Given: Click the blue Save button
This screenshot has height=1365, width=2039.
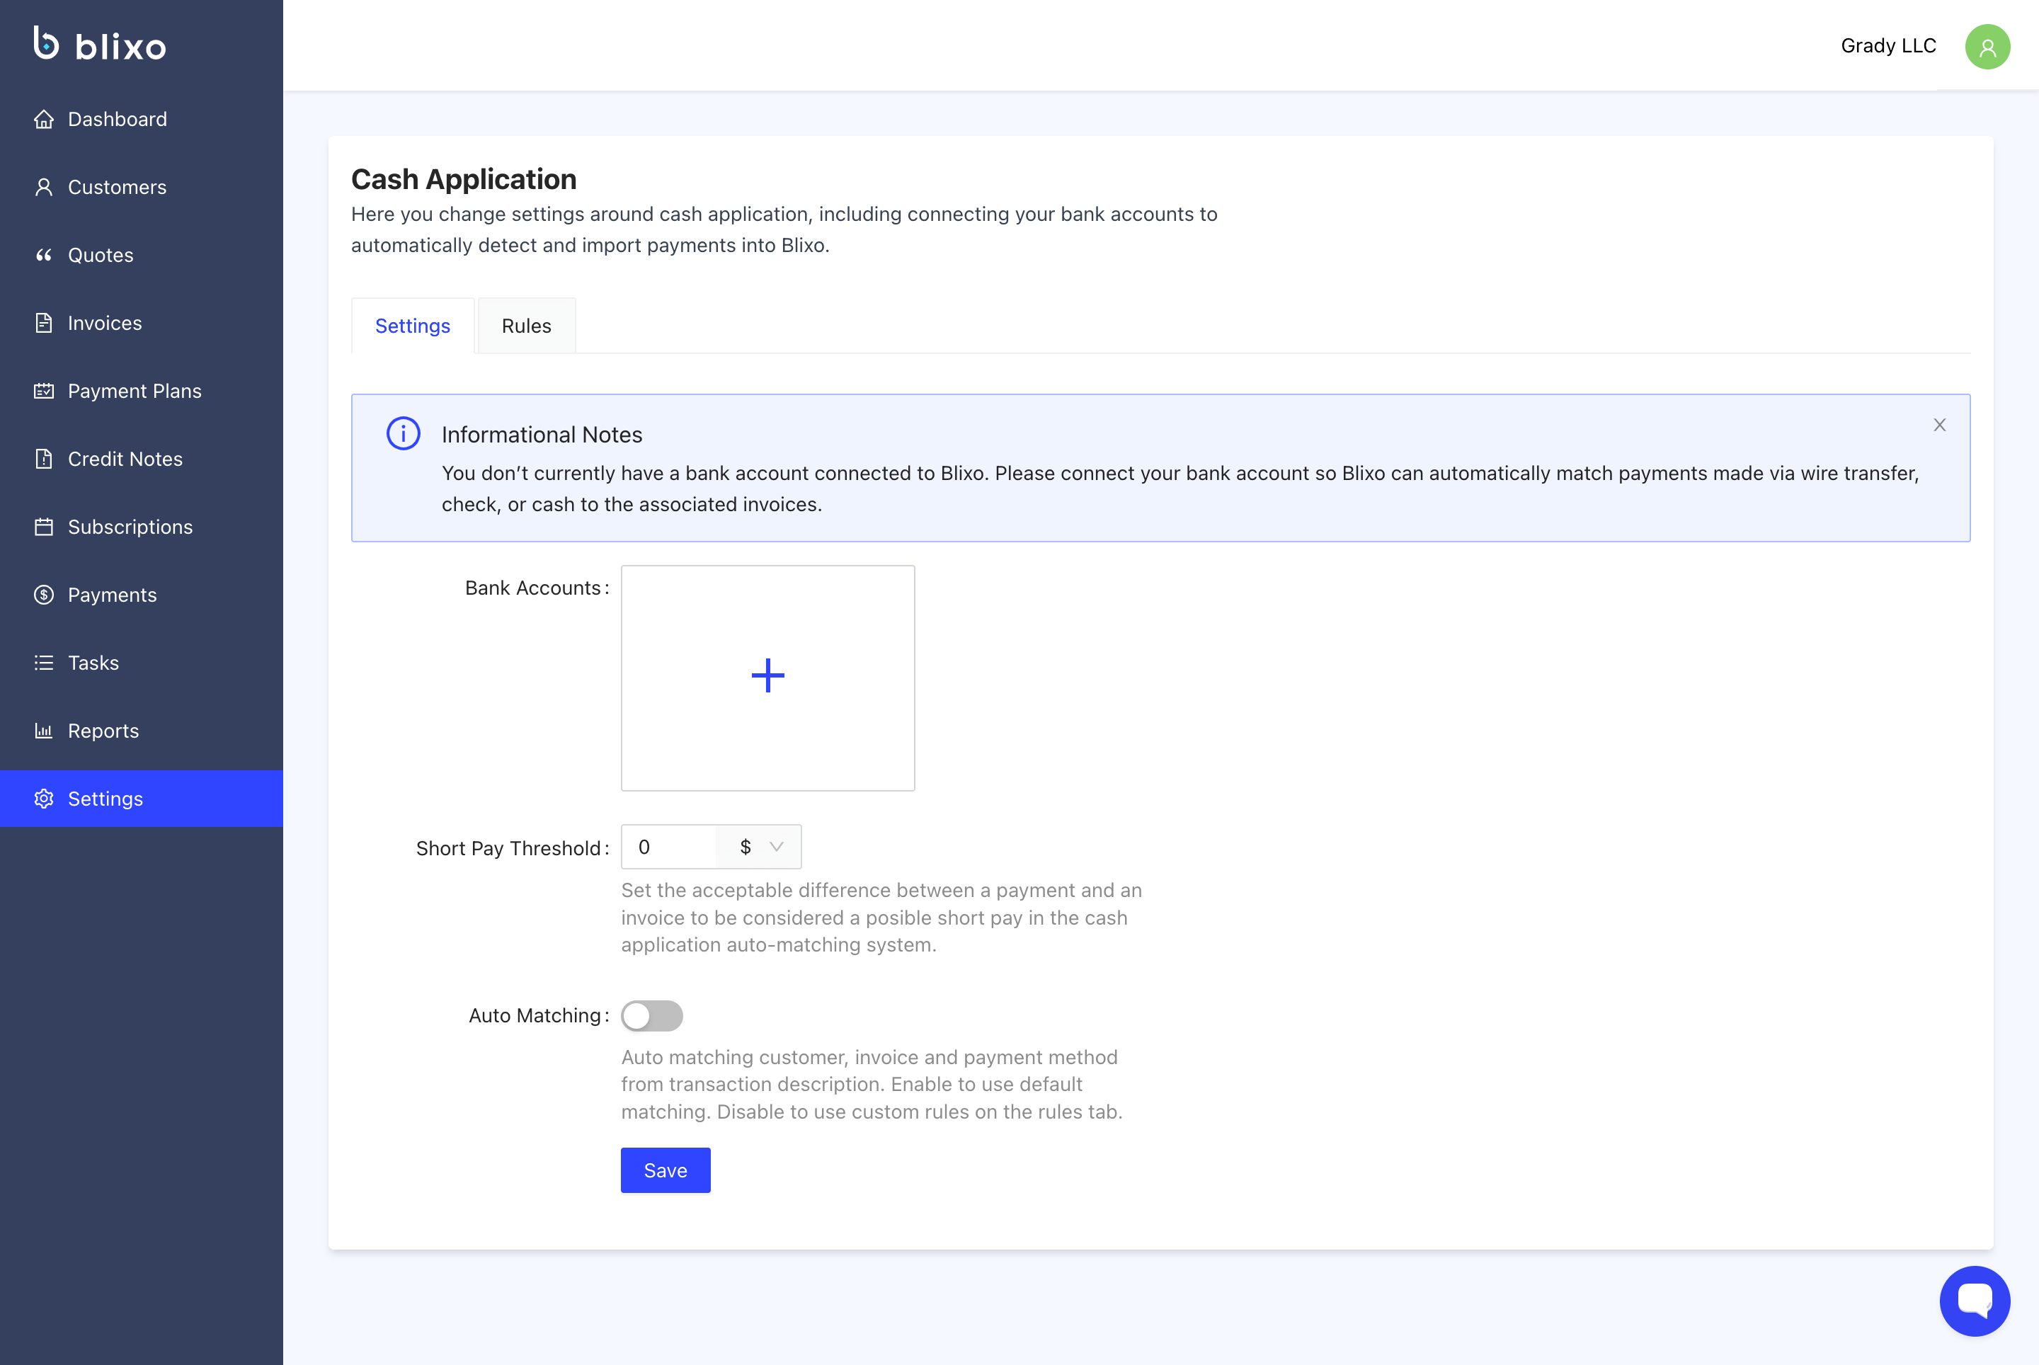Looking at the screenshot, I should tap(666, 1170).
